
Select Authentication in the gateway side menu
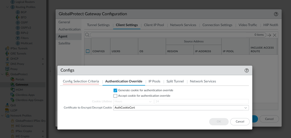69,29
